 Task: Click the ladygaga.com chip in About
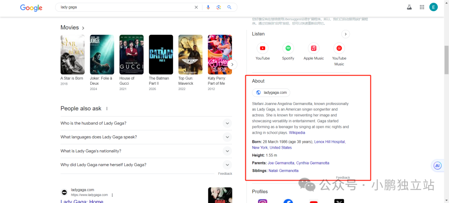click(271, 93)
